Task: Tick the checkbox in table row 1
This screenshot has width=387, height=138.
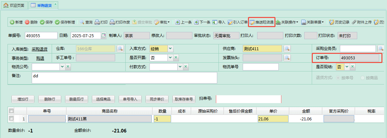Action: (11, 118)
